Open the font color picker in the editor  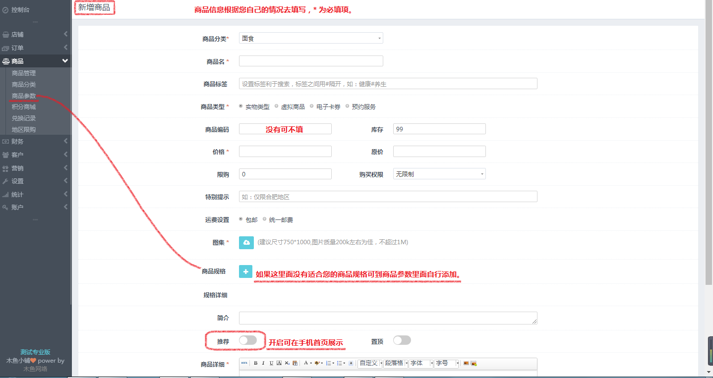coord(306,363)
